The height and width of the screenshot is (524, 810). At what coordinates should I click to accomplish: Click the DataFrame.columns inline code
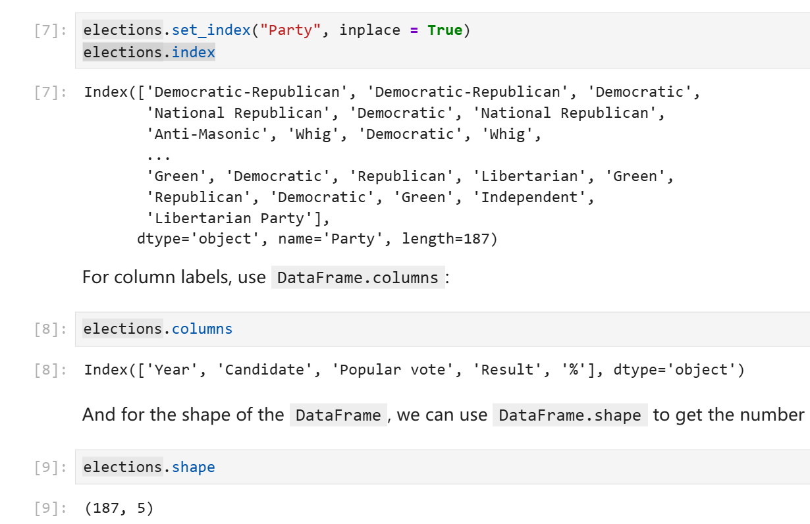358,278
